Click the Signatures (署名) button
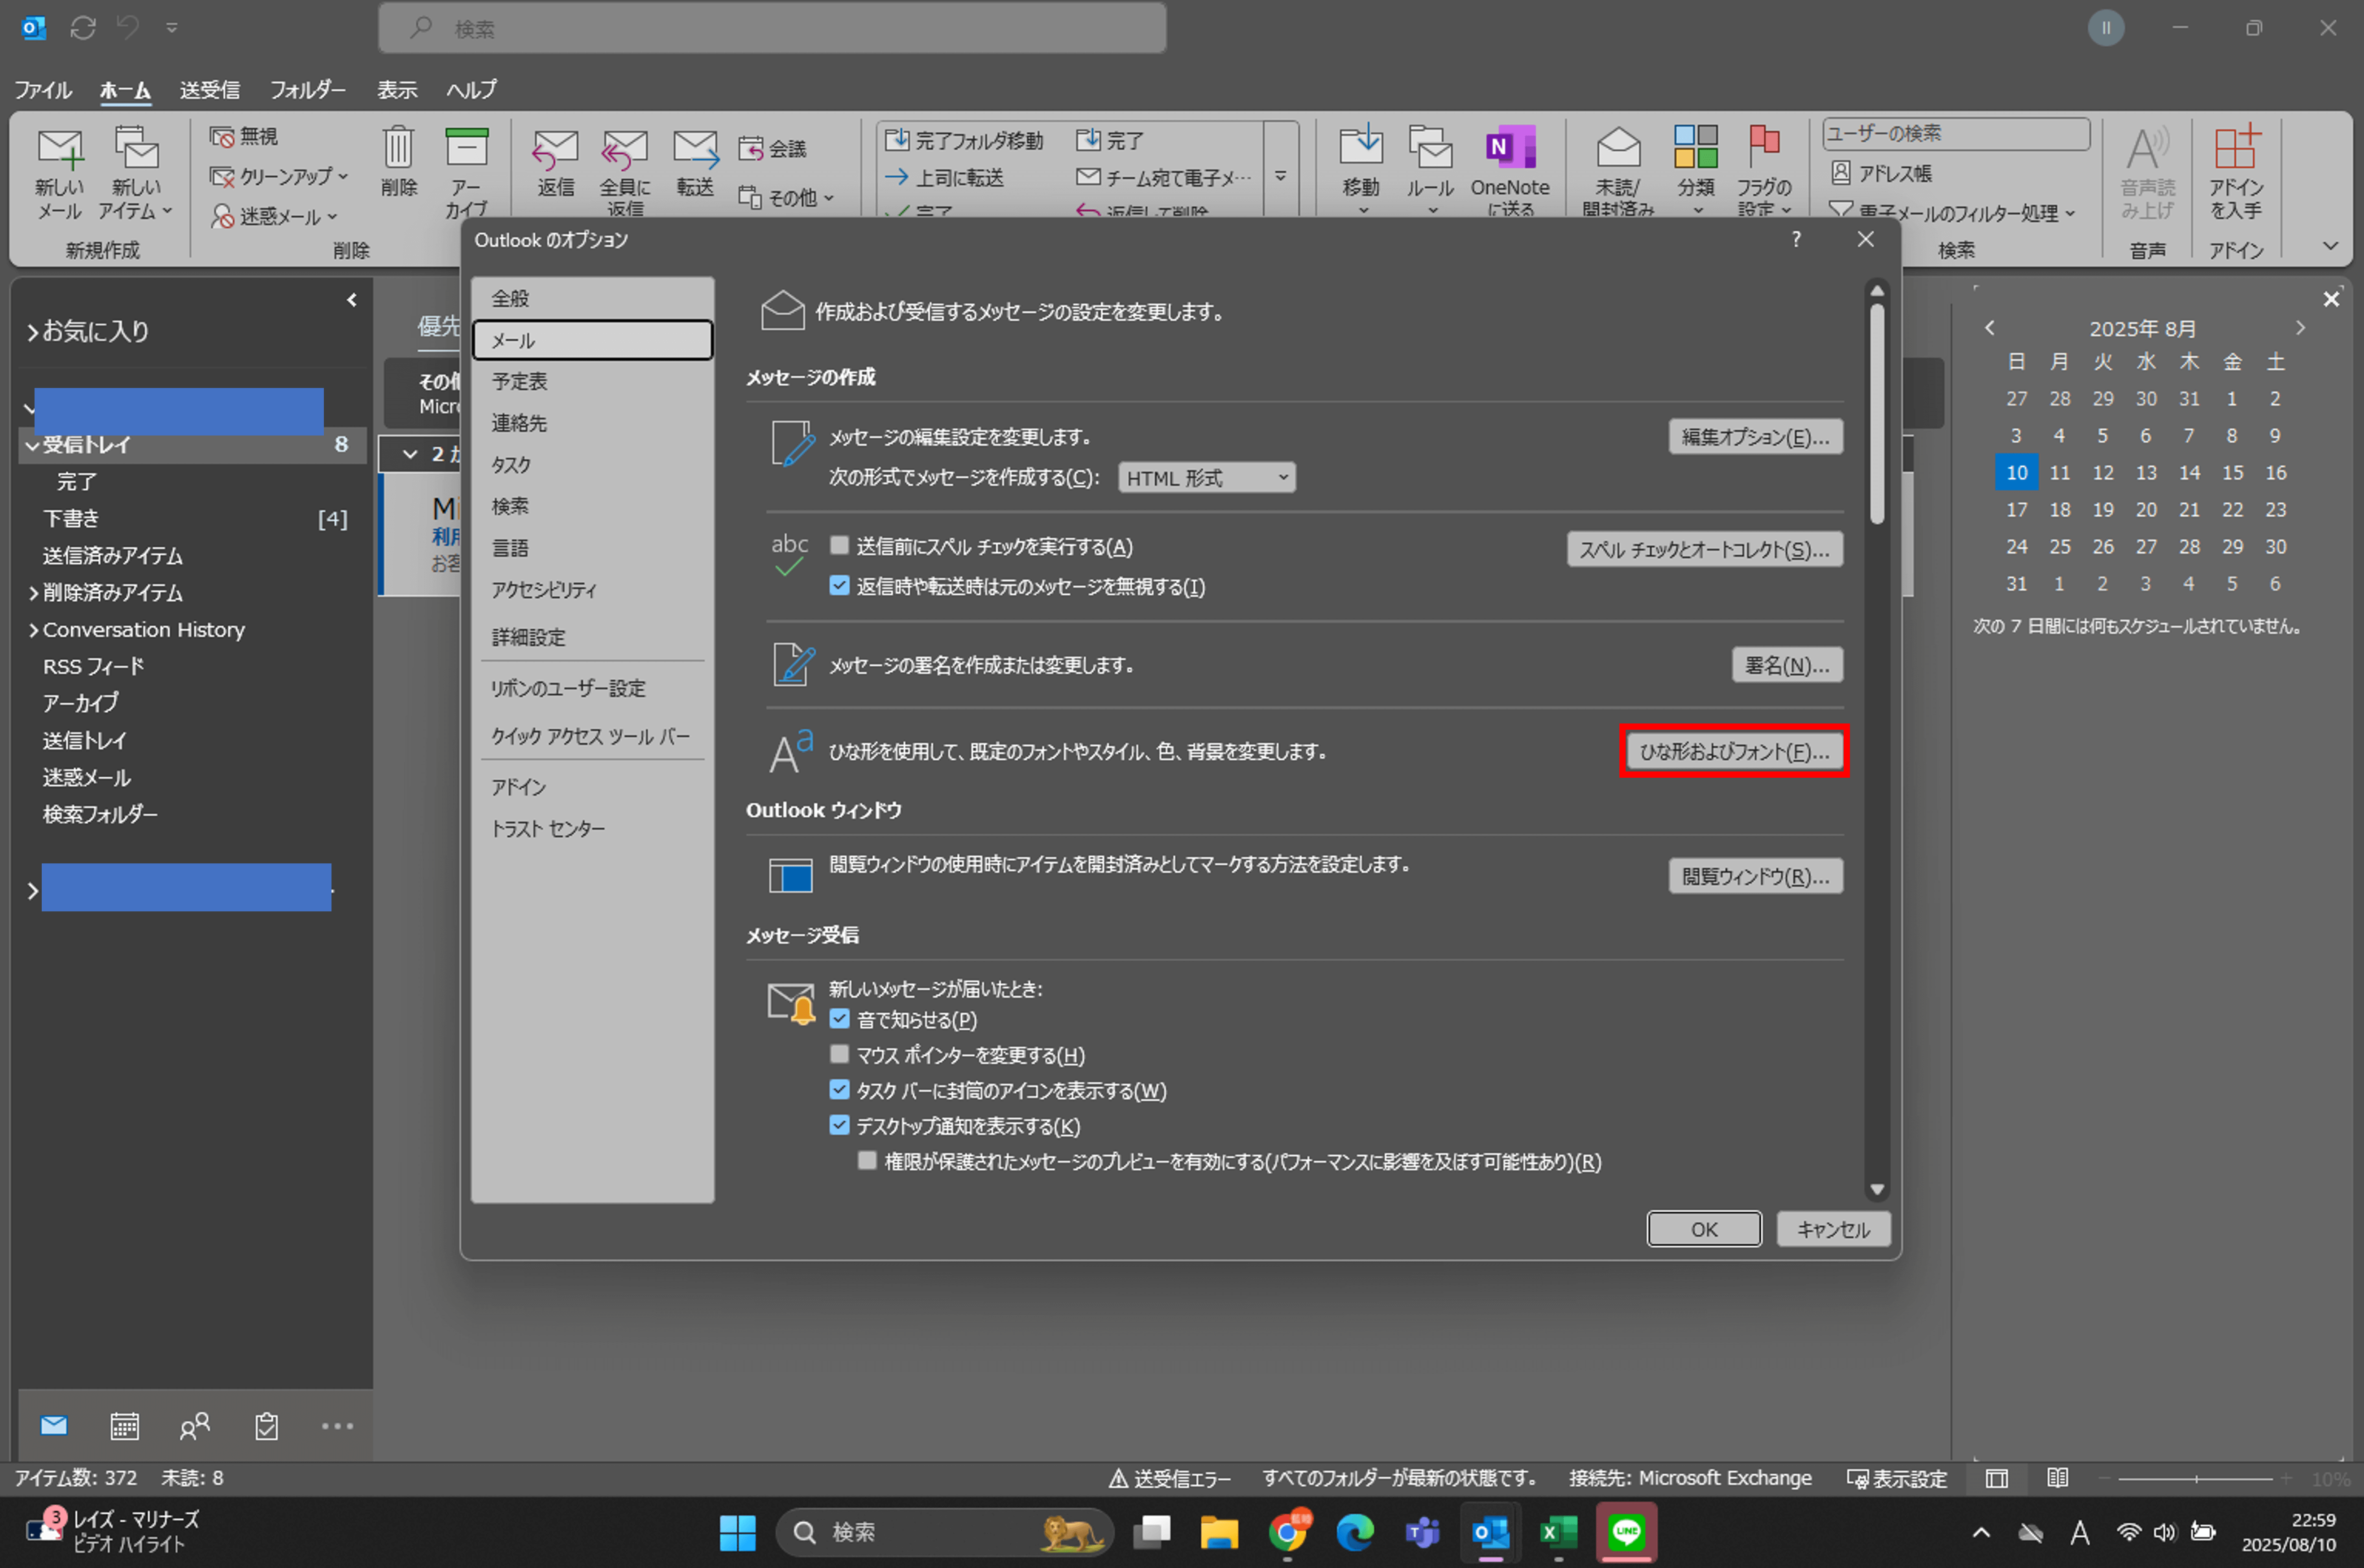The image size is (2364, 1568). click(1787, 665)
